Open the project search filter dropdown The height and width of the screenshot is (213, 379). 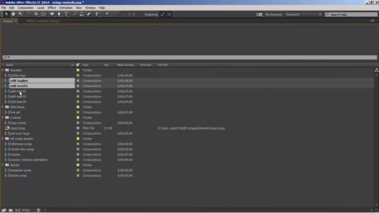click(x=7, y=57)
